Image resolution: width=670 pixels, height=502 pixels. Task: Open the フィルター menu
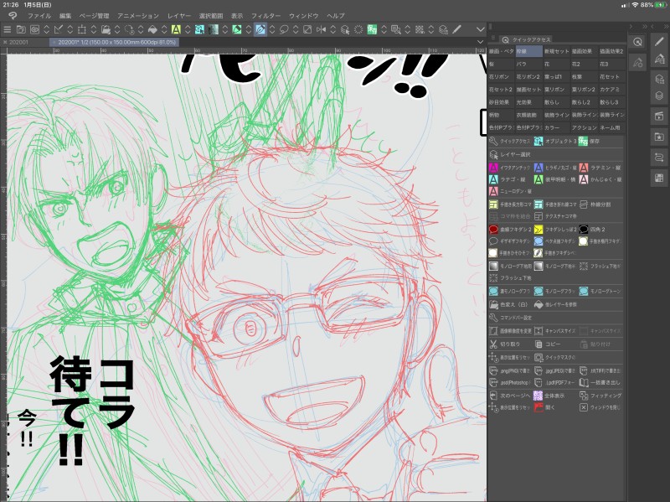[265, 16]
